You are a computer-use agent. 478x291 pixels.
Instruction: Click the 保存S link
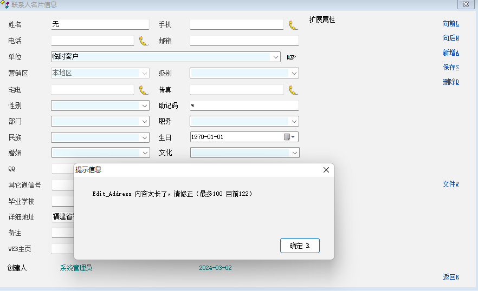pos(450,68)
